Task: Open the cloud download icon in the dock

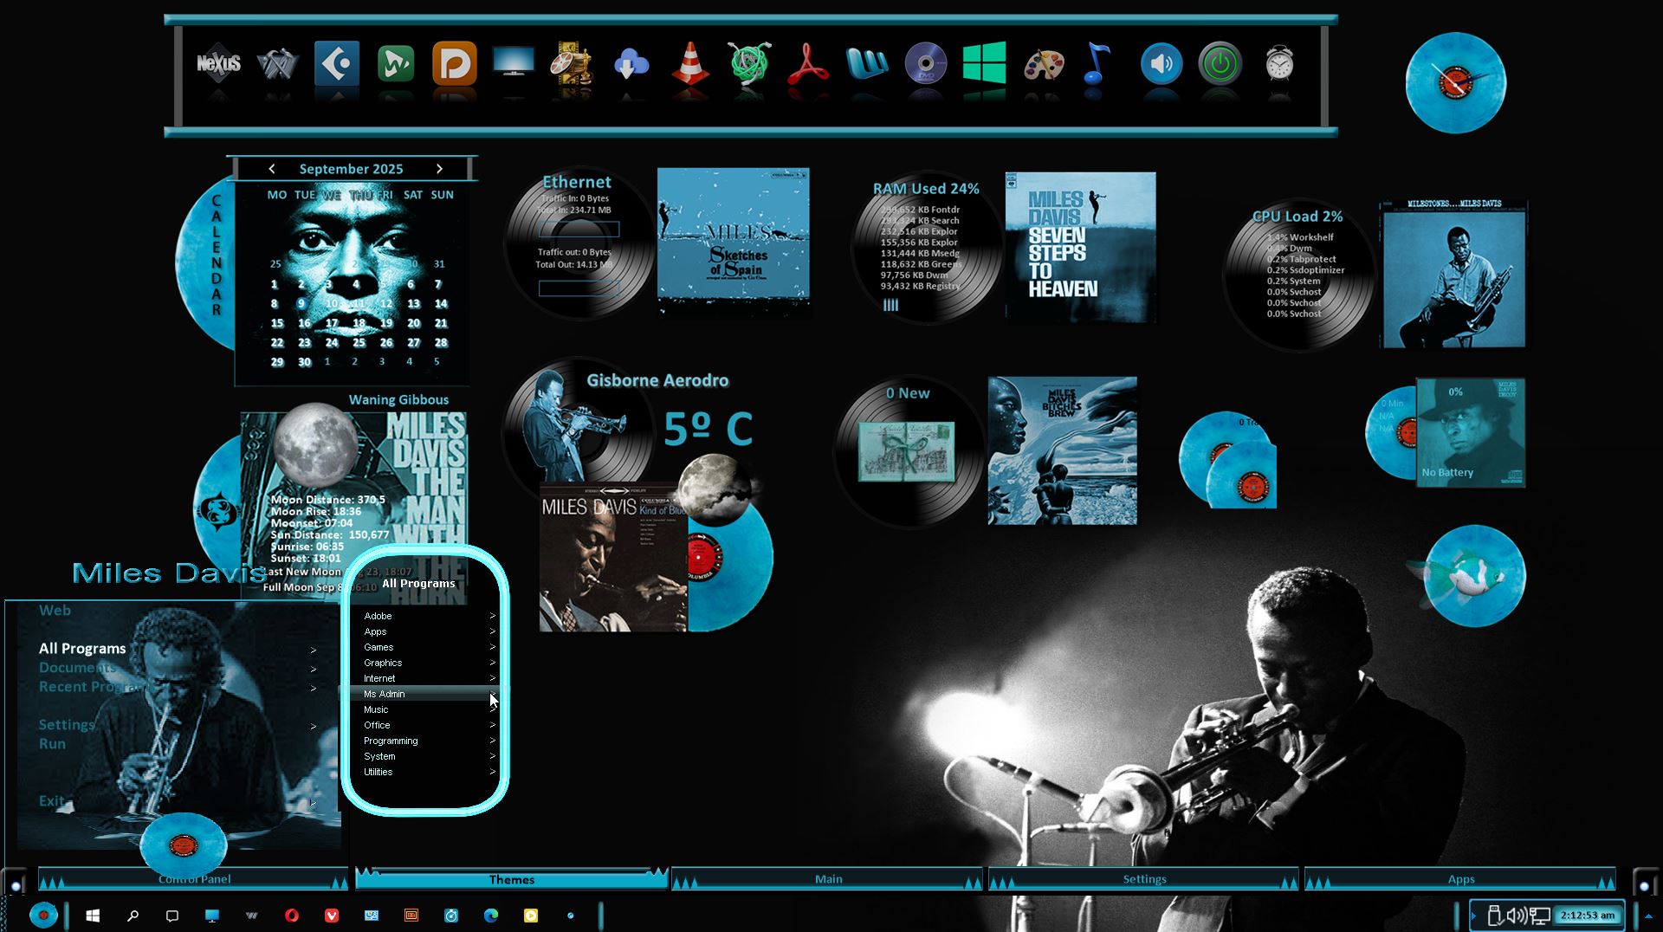Action: pos(631,64)
